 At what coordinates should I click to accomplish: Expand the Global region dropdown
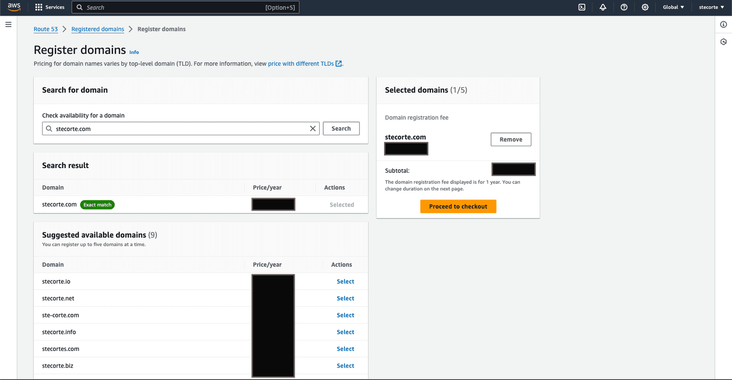[x=673, y=7]
